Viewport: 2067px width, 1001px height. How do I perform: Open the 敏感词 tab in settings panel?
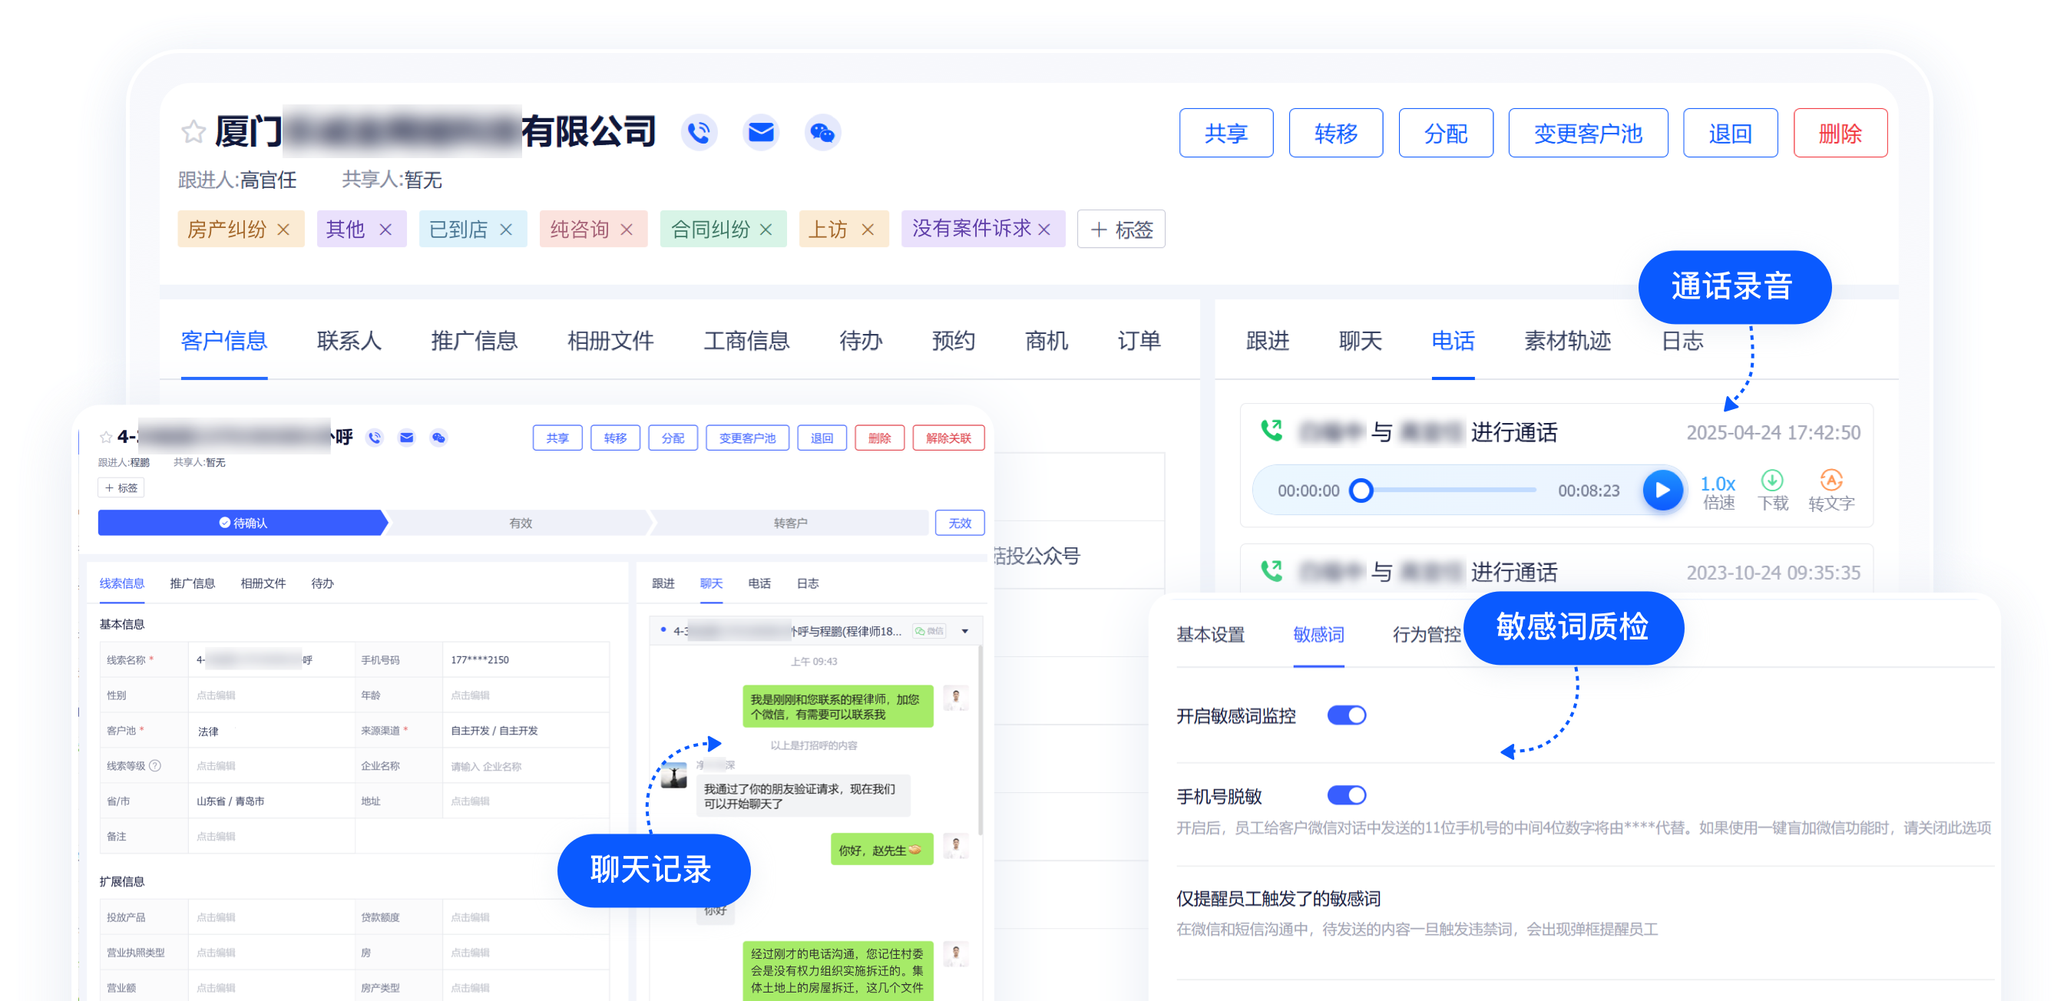[x=1318, y=636]
